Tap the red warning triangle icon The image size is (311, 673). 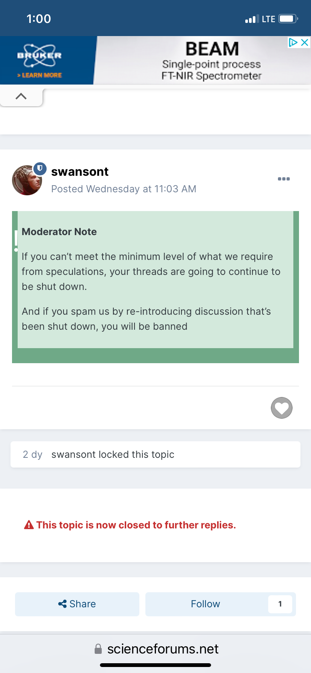click(29, 525)
